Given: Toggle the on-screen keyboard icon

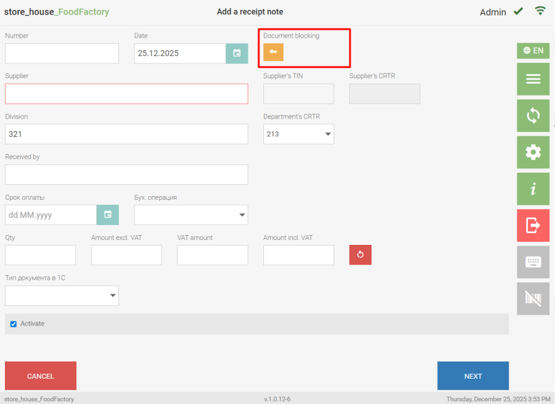Looking at the screenshot, I should pos(533,262).
